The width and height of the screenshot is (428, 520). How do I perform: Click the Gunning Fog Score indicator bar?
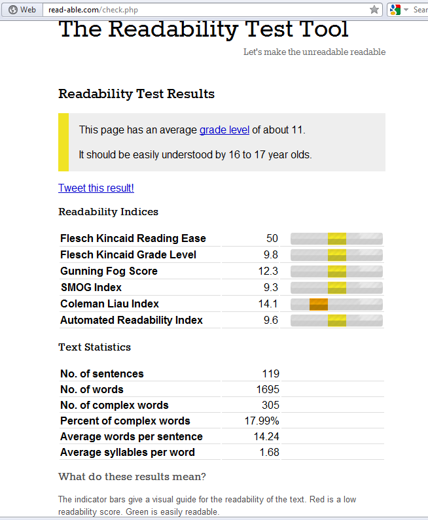click(336, 271)
